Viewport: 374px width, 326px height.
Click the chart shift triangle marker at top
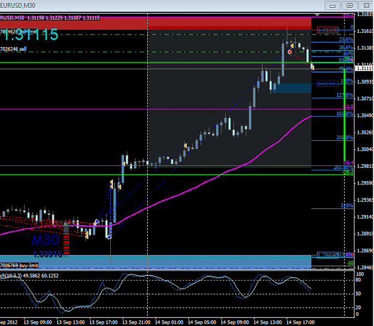click(x=317, y=15)
